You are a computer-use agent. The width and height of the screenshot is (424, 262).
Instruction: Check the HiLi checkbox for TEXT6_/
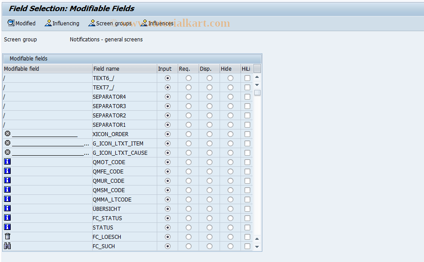(x=247, y=78)
